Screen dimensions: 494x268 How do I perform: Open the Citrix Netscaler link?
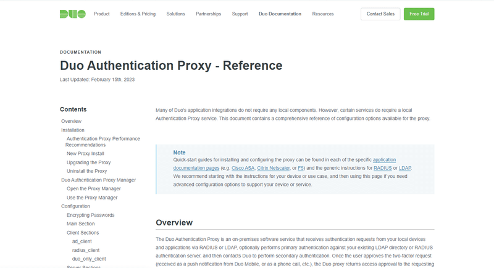[x=273, y=168]
